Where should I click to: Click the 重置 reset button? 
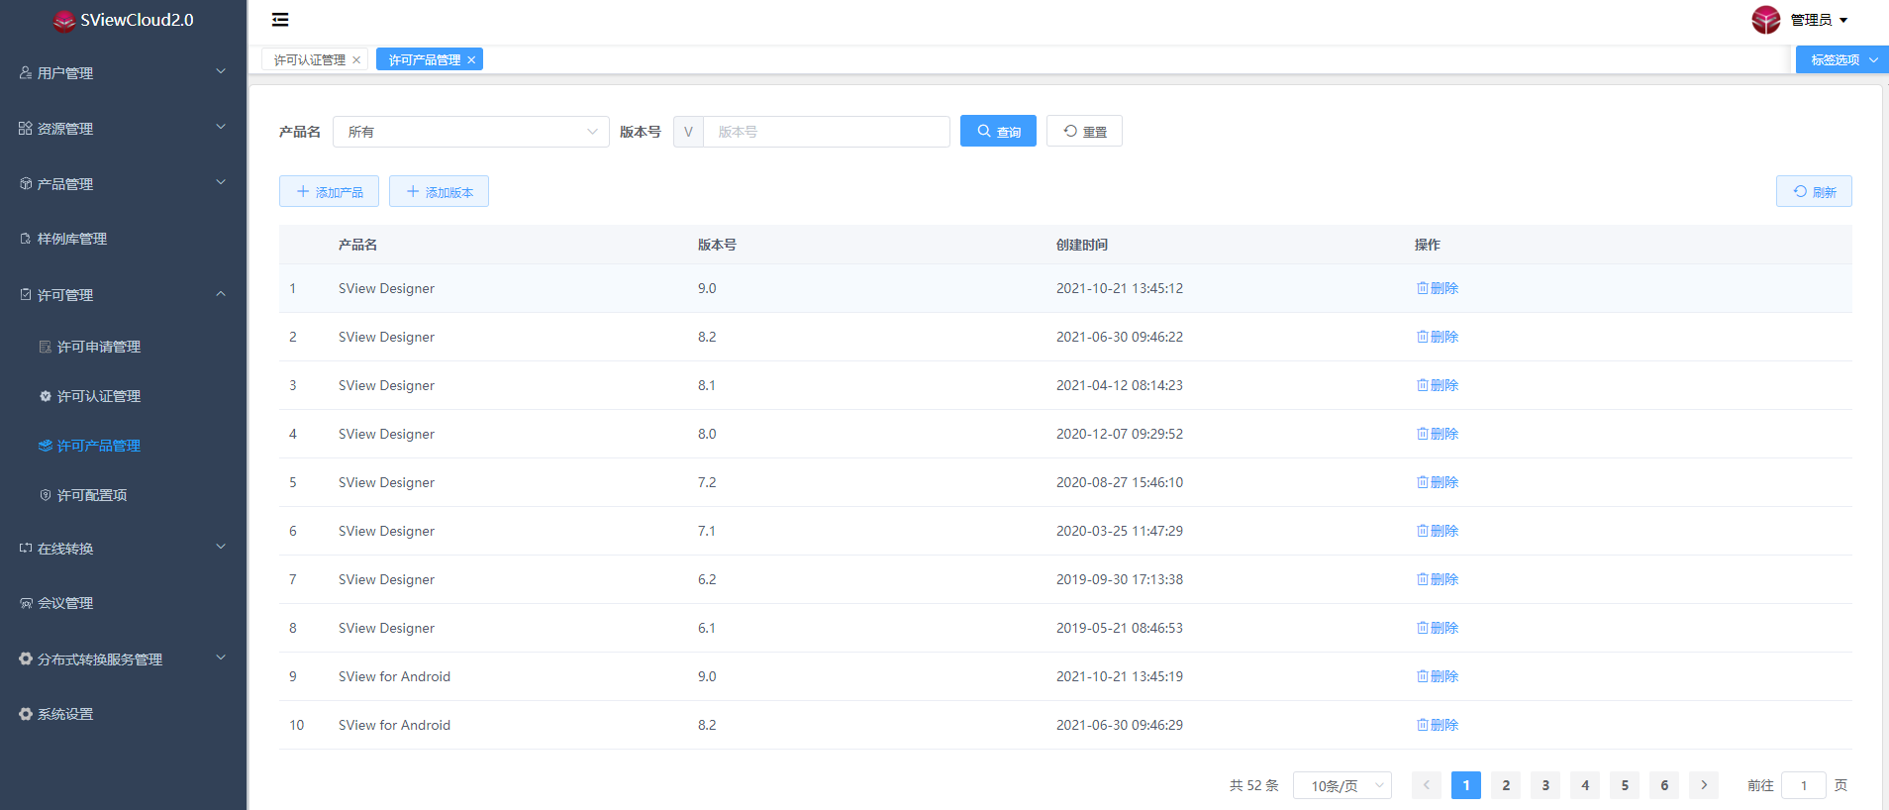coord(1084,131)
